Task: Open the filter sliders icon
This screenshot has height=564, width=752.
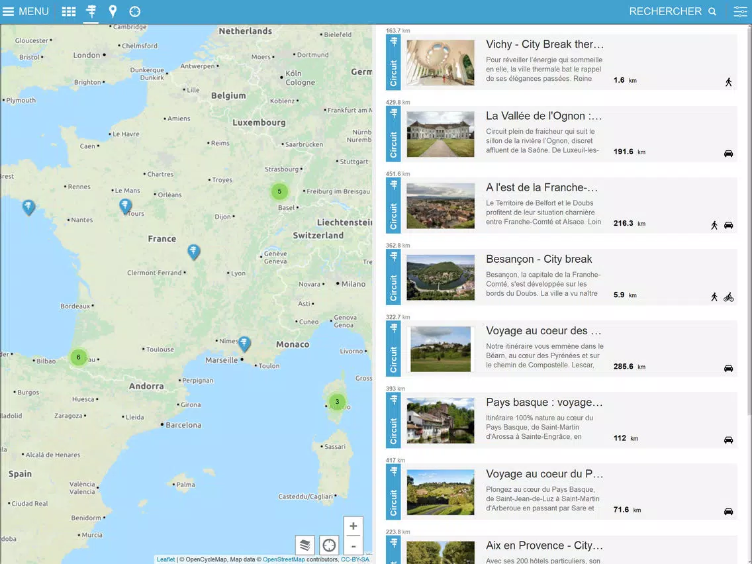Action: [740, 11]
